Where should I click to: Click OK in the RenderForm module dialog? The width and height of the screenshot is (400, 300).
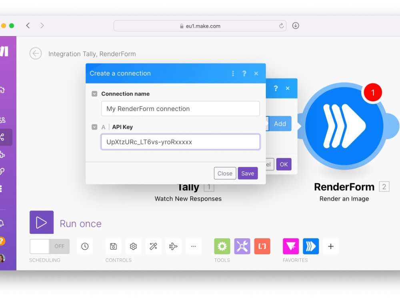point(284,164)
